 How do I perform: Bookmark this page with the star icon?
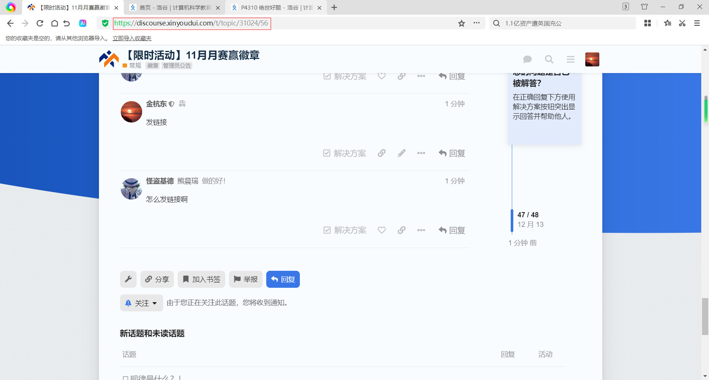point(461,24)
